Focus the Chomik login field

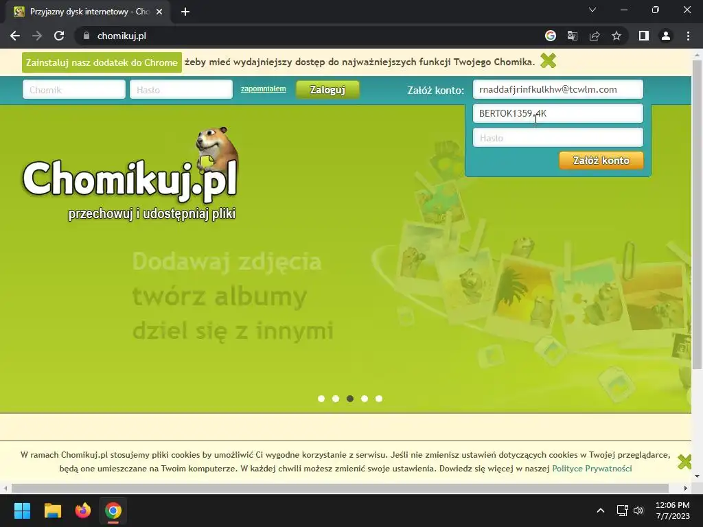pos(74,90)
